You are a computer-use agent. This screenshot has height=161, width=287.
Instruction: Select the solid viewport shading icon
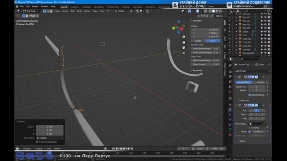coord(213,11)
